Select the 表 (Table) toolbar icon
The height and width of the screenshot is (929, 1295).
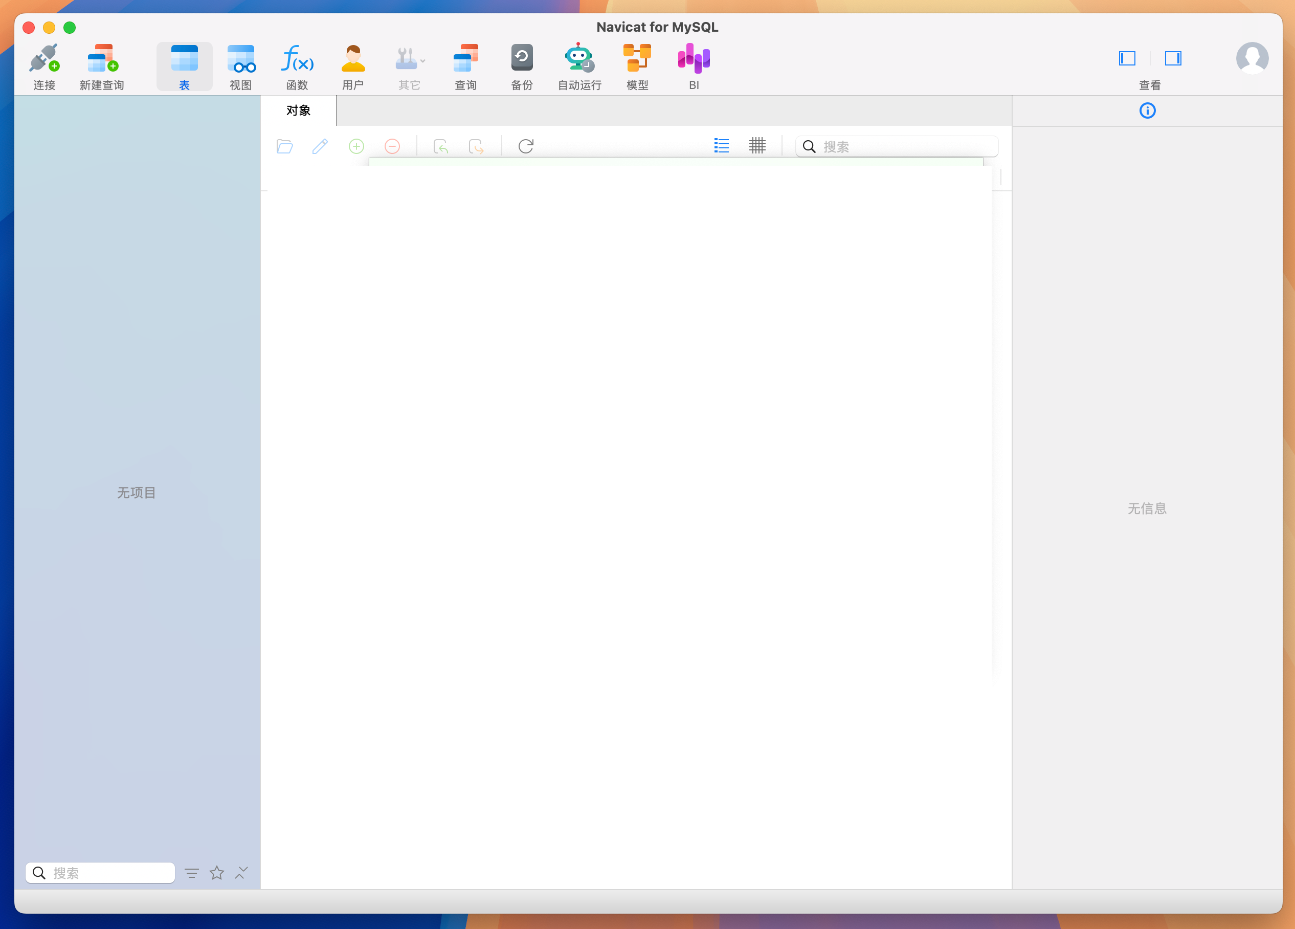185,67
